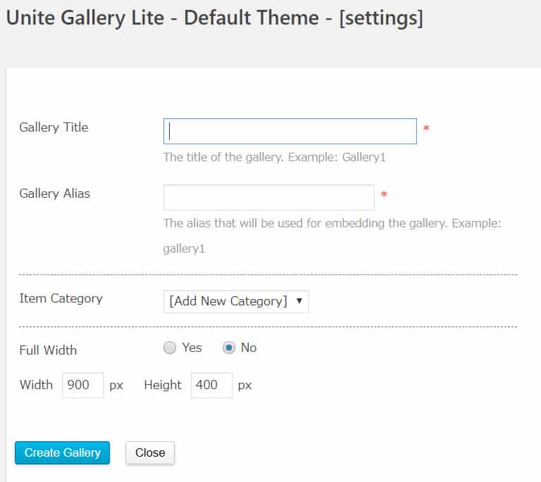Close the settings form
The height and width of the screenshot is (482, 541).
click(x=150, y=452)
